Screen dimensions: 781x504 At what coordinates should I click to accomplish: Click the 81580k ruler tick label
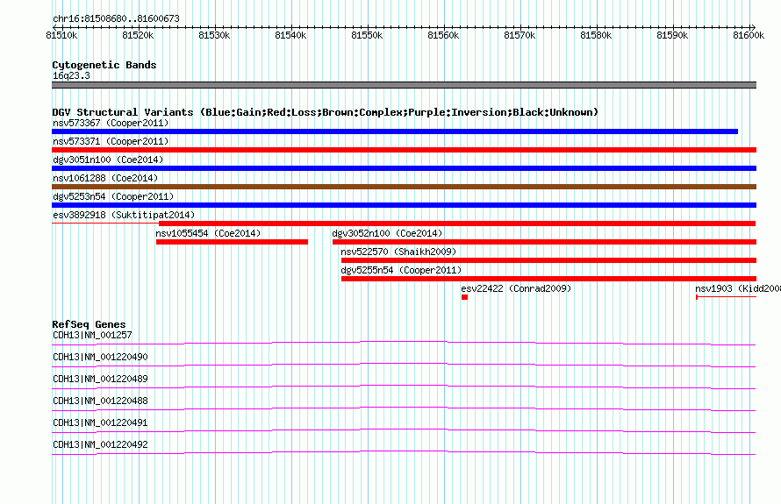pyautogui.click(x=596, y=35)
